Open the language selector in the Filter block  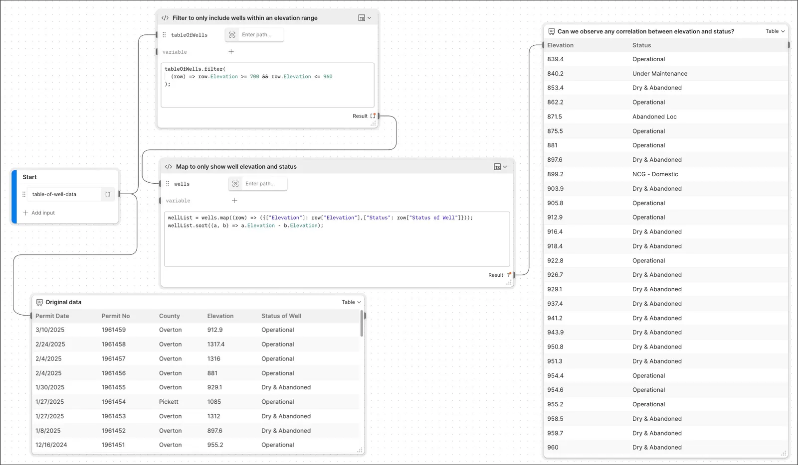(x=365, y=18)
